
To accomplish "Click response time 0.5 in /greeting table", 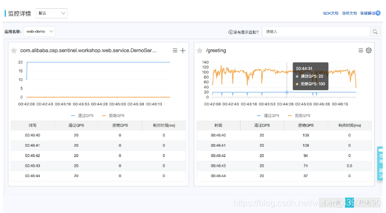I will point(350,166).
